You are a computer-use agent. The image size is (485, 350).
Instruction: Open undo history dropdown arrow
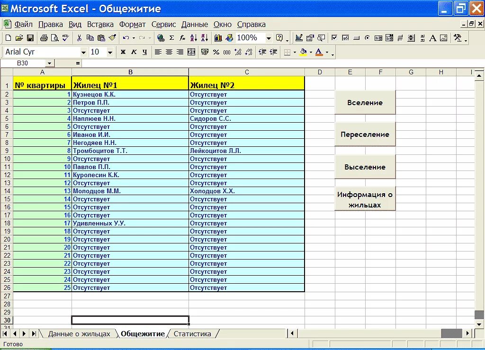tap(134, 38)
